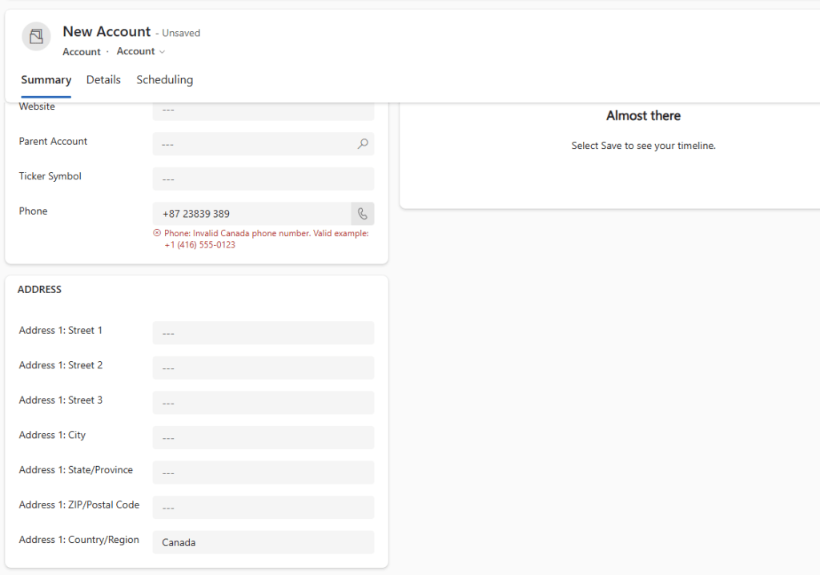Click the phone call icon beside Phone
820x575 pixels.
pyautogui.click(x=363, y=214)
